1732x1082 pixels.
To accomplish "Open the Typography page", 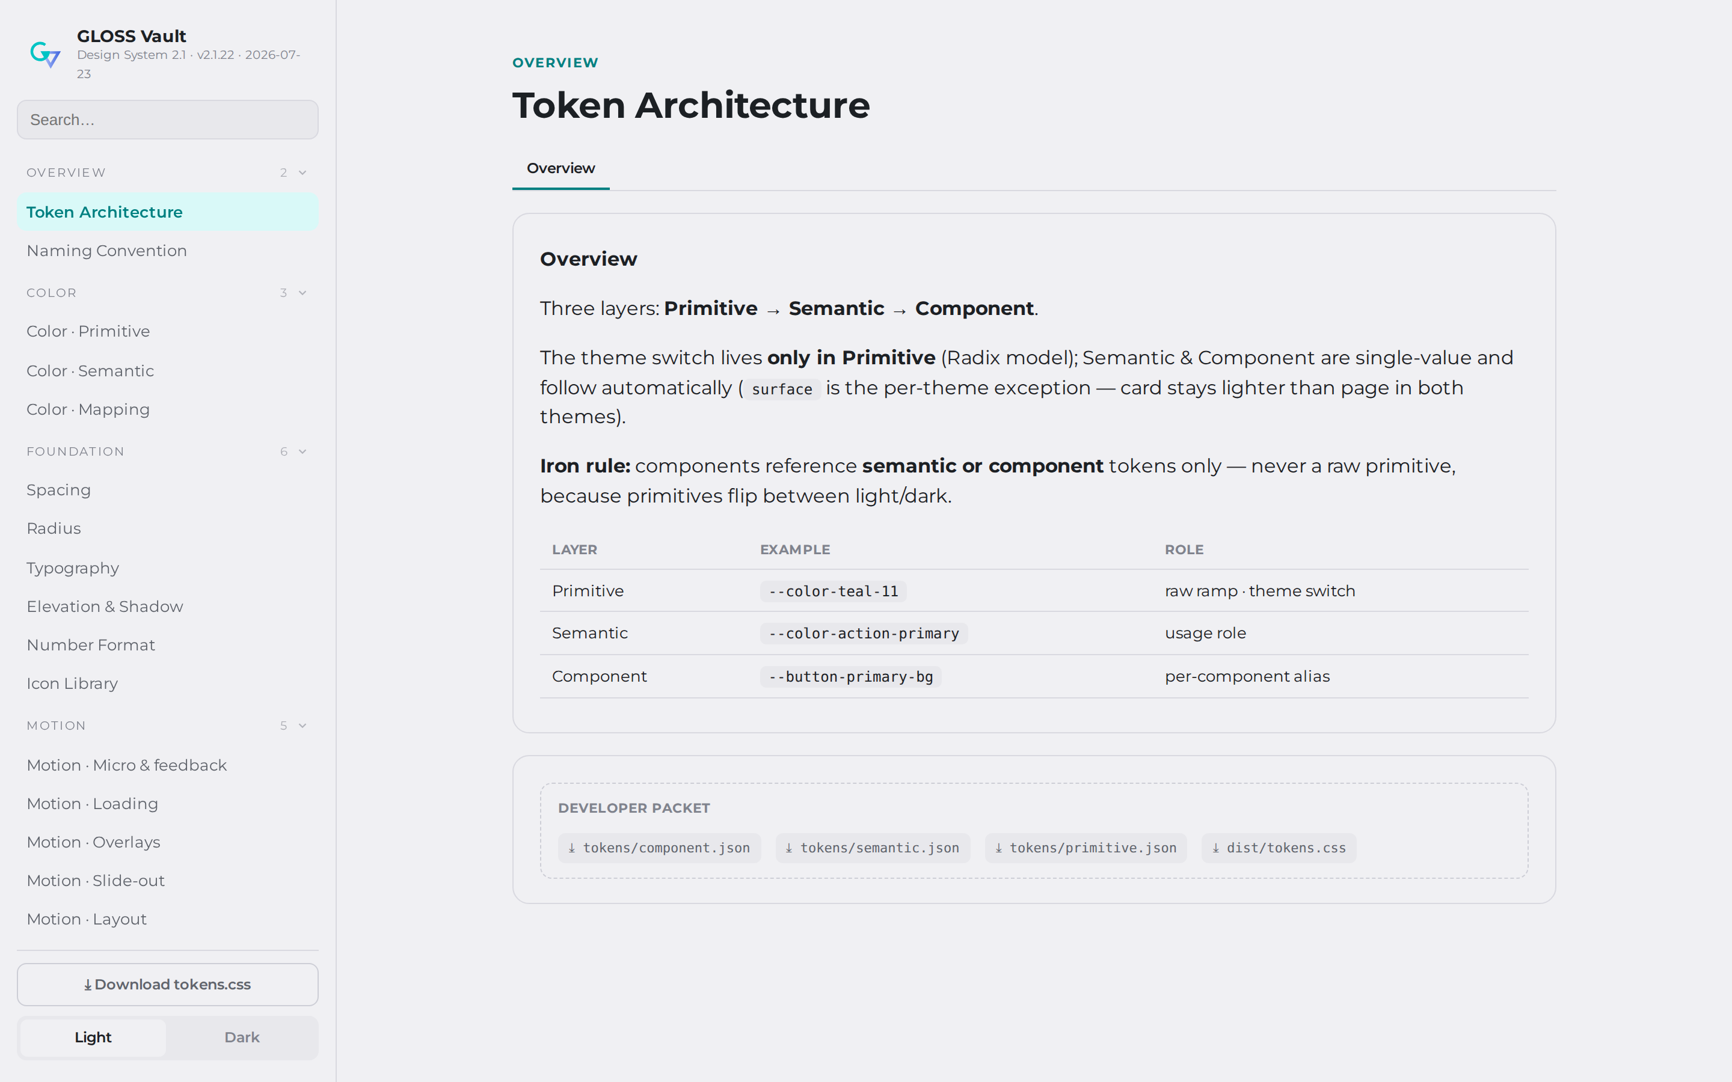I will pos(167,568).
